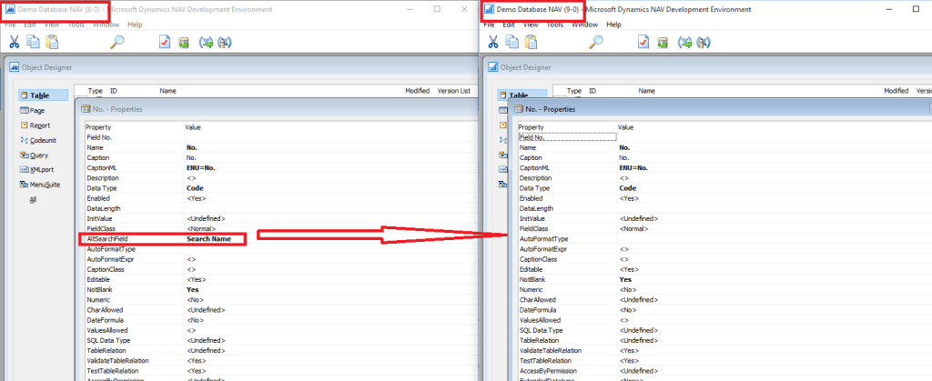This screenshot has height=381, width=932.
Task: Click AltSearchField value Search Name in left properties
Action: tap(215, 239)
